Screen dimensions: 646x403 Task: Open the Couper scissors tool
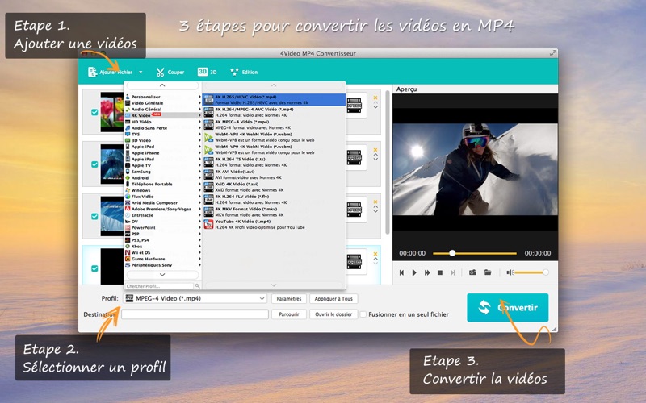pos(170,72)
